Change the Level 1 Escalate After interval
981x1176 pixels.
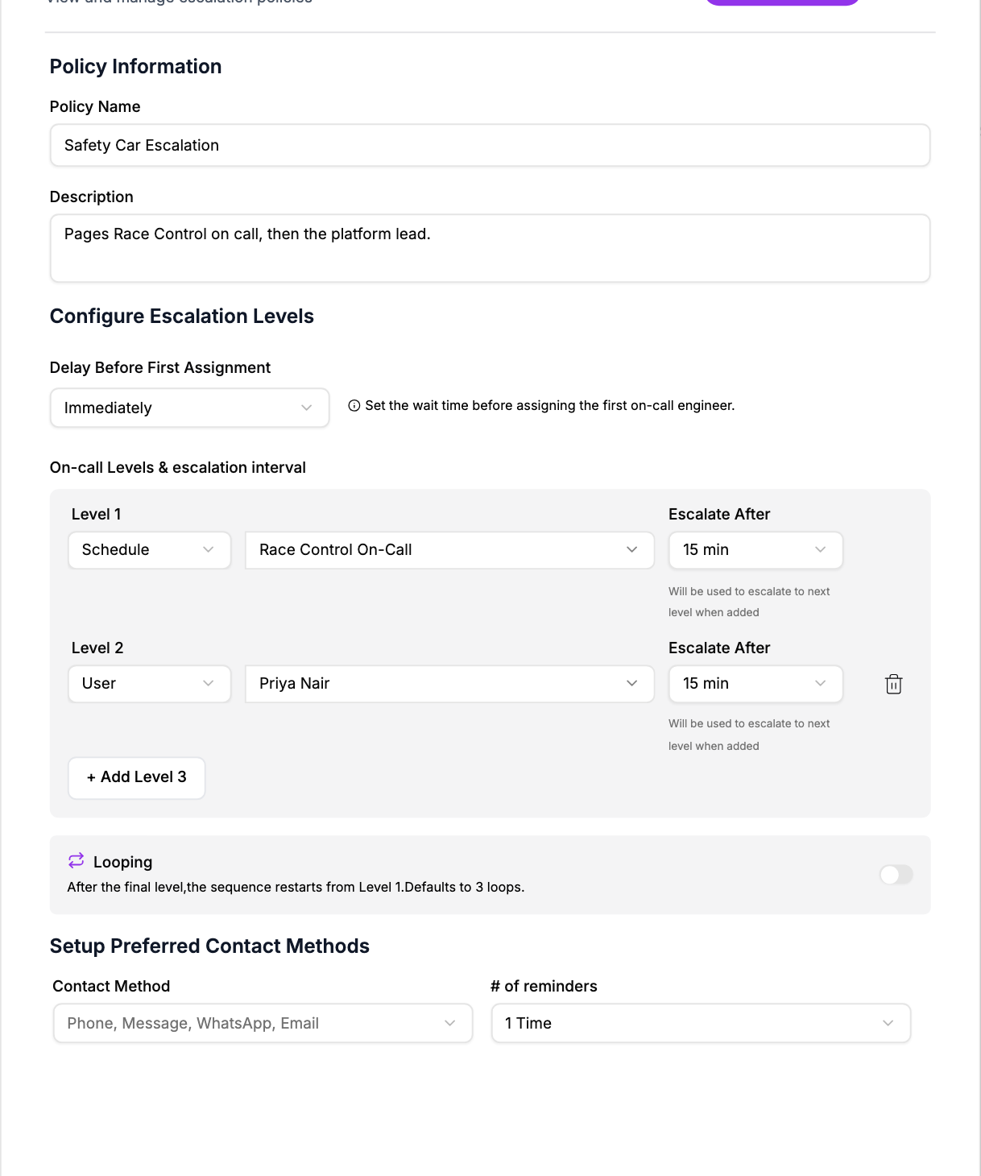tap(755, 550)
